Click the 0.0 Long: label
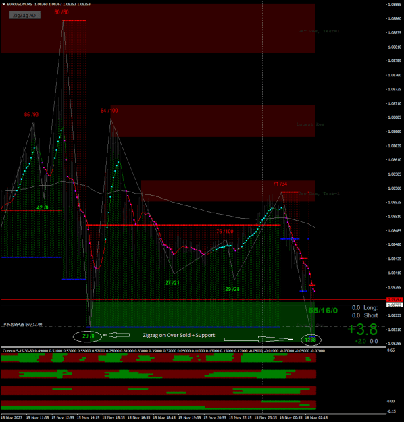The image size is (404, 422). click(365, 308)
